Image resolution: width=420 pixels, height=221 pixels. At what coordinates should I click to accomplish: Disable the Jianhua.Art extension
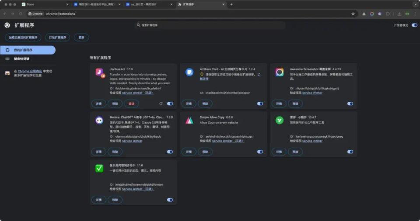[170, 104]
